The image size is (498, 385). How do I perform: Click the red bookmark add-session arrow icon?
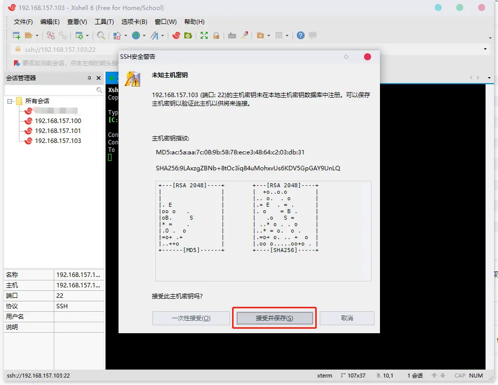point(16,63)
